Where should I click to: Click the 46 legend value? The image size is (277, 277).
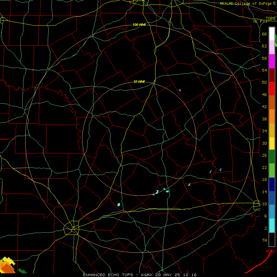point(264,95)
